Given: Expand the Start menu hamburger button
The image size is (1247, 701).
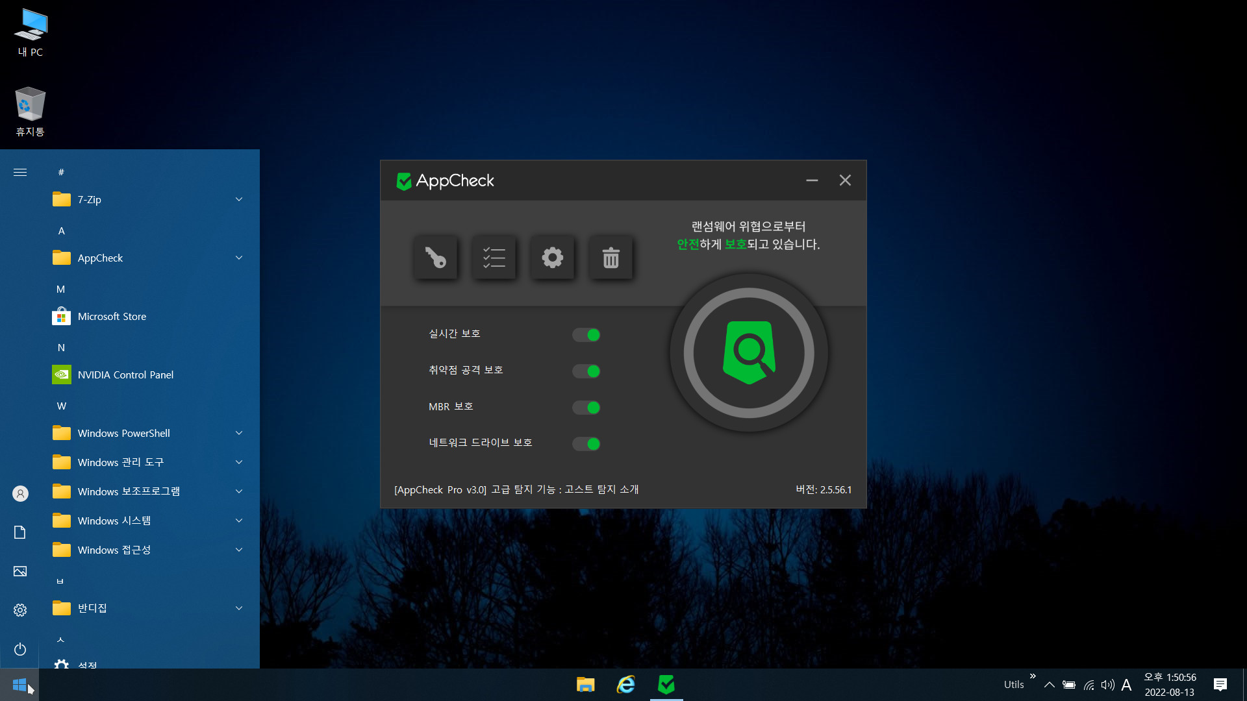Looking at the screenshot, I should coord(20,172).
